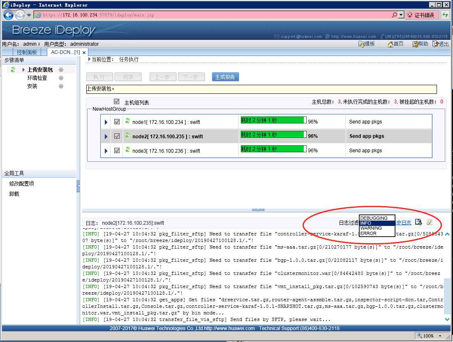Click node1's 96% progress bar
This screenshot has height=342, width=453.
click(x=274, y=120)
